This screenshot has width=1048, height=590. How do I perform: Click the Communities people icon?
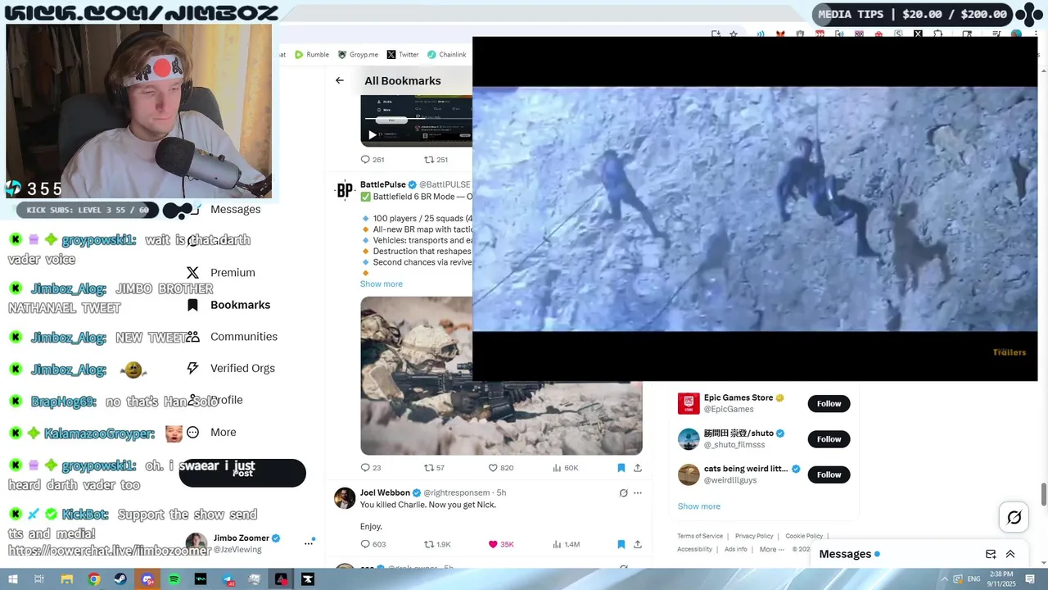click(192, 337)
